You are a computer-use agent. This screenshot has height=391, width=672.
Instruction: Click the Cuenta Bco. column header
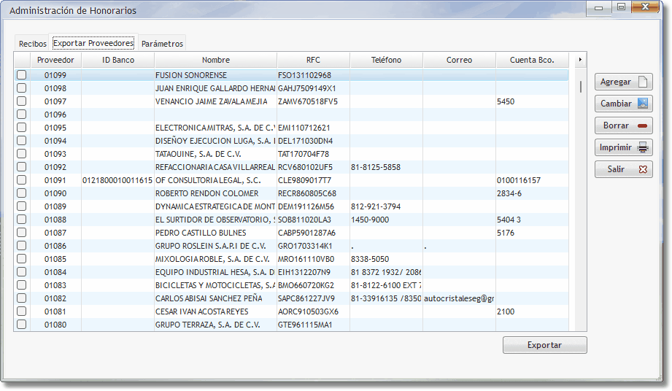(533, 60)
